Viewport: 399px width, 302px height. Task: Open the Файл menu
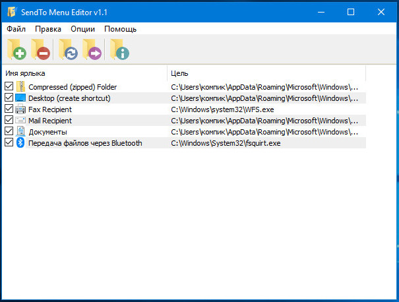pos(16,29)
